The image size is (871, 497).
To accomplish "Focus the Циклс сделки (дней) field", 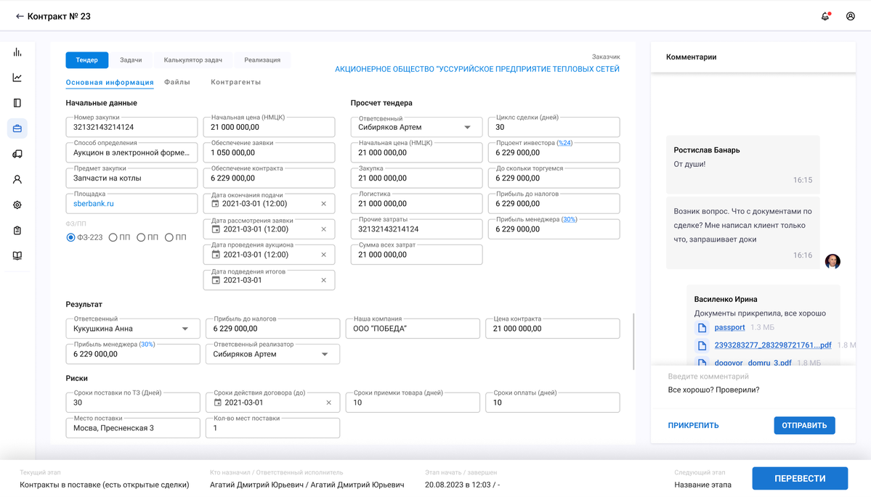I will (554, 127).
